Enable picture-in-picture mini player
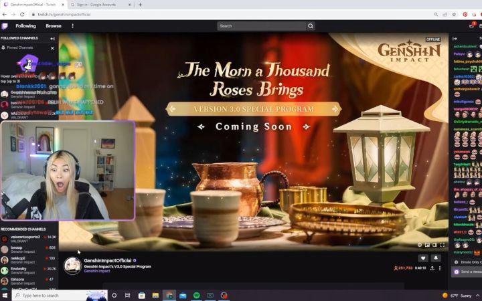Viewport: 482px width, 301px height. point(427,245)
